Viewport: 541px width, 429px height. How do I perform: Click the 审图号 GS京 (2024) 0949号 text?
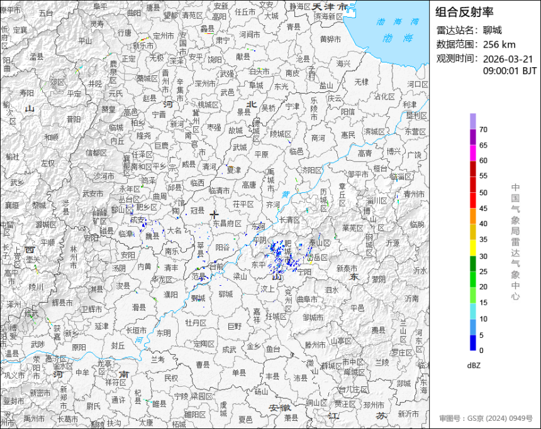486,418
